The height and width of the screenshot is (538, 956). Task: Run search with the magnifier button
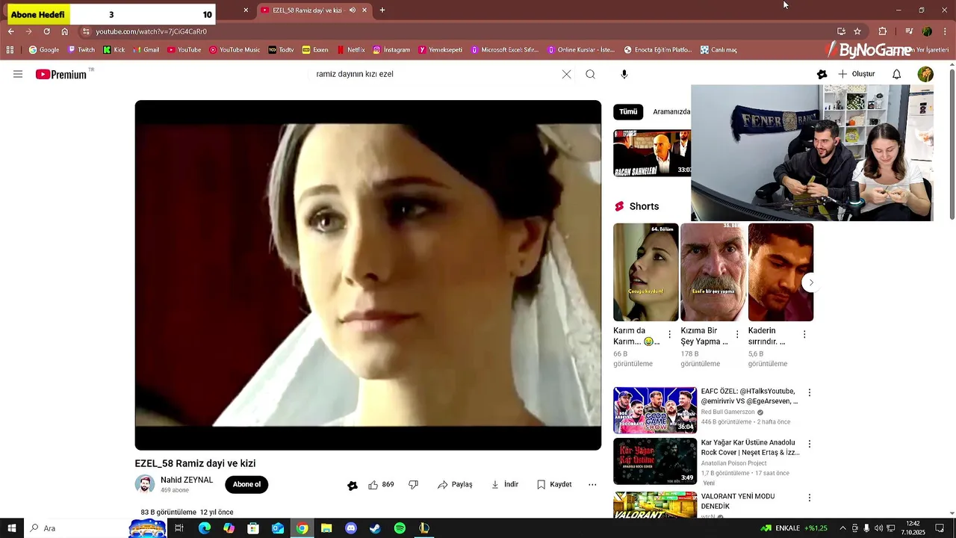pyautogui.click(x=590, y=74)
